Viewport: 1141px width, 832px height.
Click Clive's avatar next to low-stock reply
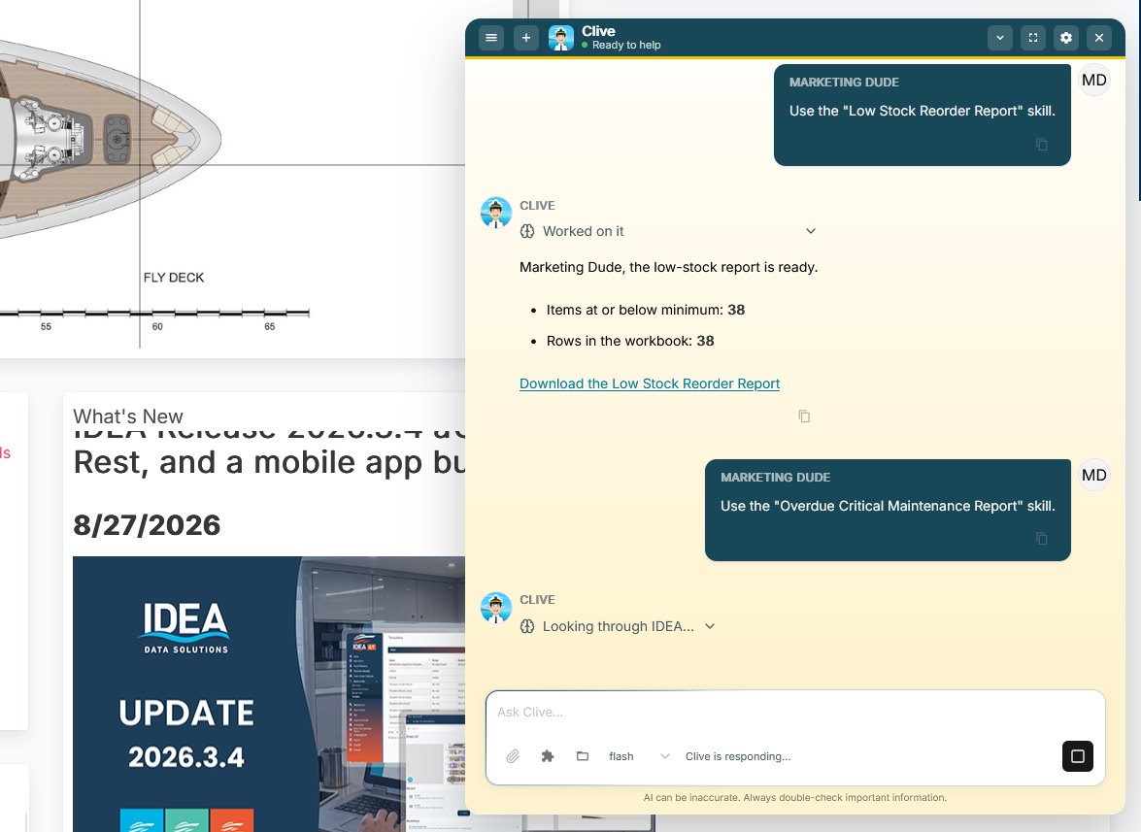click(495, 213)
